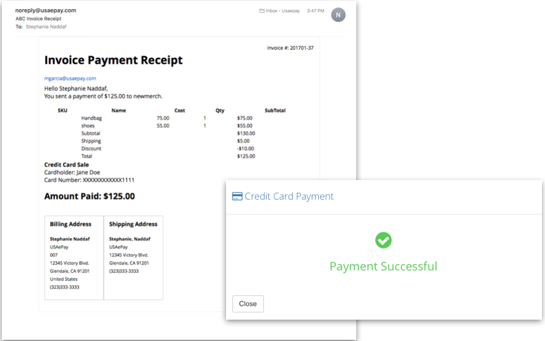Image resolution: width=545 pixels, height=341 pixels.
Task: Click the Shipping row label
Action: (91, 141)
